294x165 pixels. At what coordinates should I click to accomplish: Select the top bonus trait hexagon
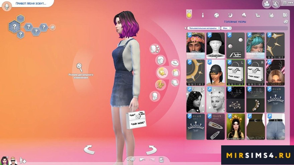[x=20, y=19]
